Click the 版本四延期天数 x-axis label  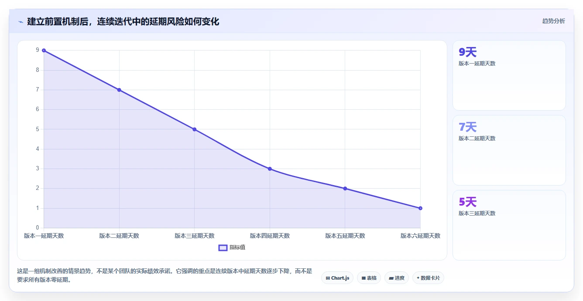[x=270, y=236]
